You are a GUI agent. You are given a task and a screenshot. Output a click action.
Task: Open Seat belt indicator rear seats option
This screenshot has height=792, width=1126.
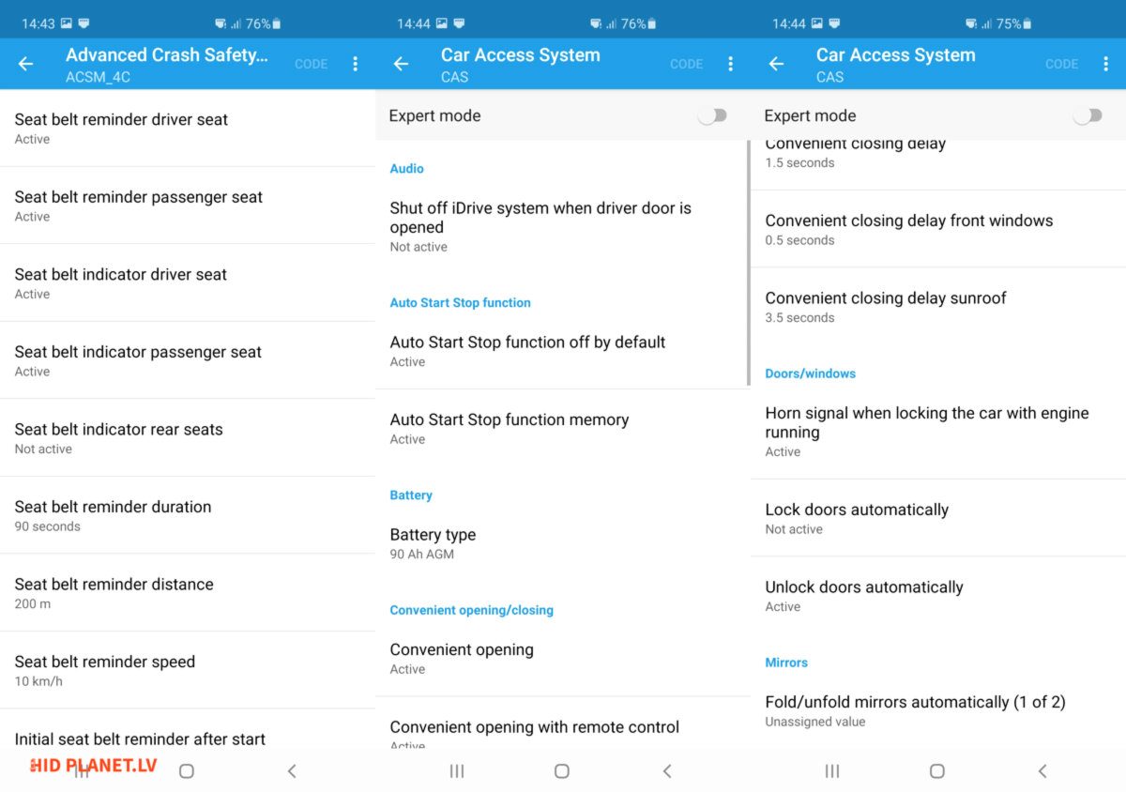coord(188,437)
